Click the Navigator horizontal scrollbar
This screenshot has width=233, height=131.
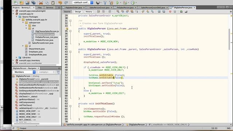pos(27,124)
